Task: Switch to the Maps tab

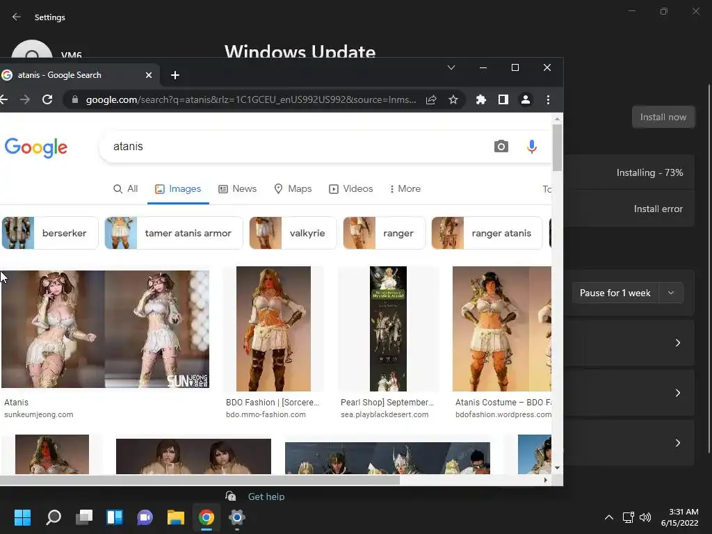Action: tap(293, 189)
